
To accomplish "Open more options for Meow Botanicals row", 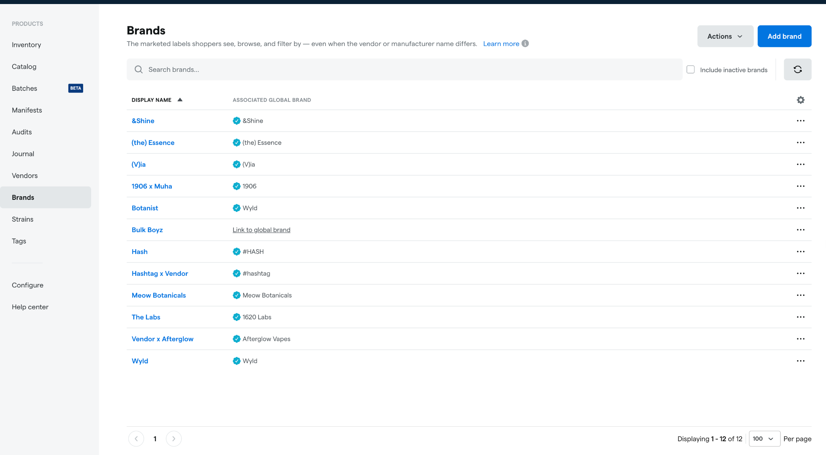I will (801, 295).
